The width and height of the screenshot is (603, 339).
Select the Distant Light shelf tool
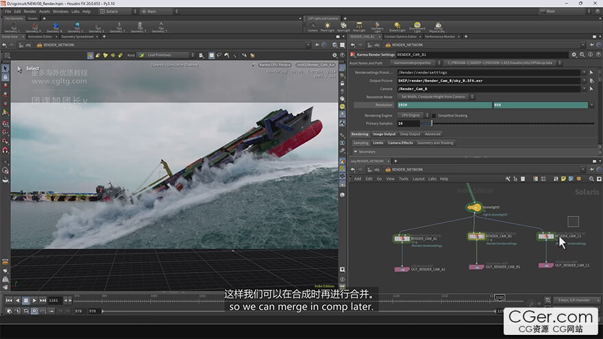pyautogui.click(x=397, y=26)
